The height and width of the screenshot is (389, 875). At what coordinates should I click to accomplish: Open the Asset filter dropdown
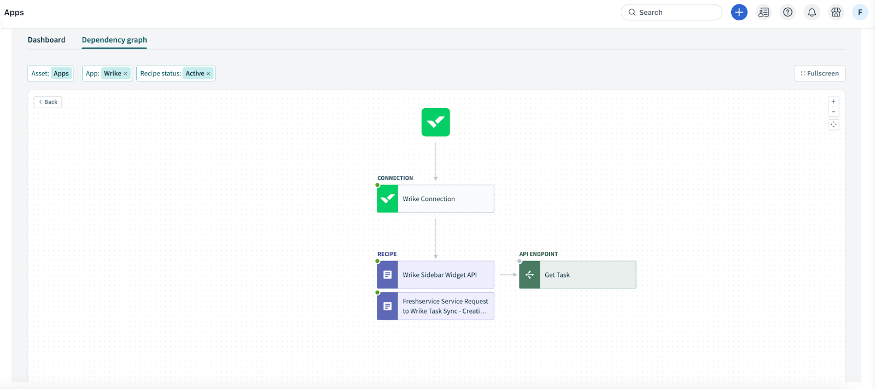click(50, 73)
